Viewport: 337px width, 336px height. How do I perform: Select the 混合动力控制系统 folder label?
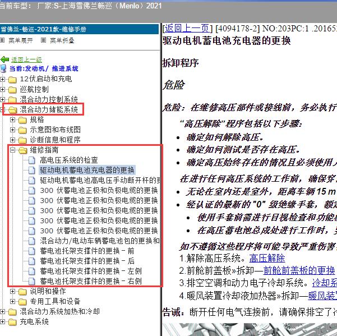49,99
